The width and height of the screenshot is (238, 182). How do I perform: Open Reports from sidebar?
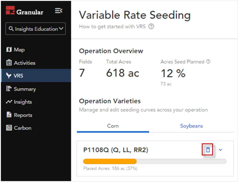pyautogui.click(x=23, y=115)
